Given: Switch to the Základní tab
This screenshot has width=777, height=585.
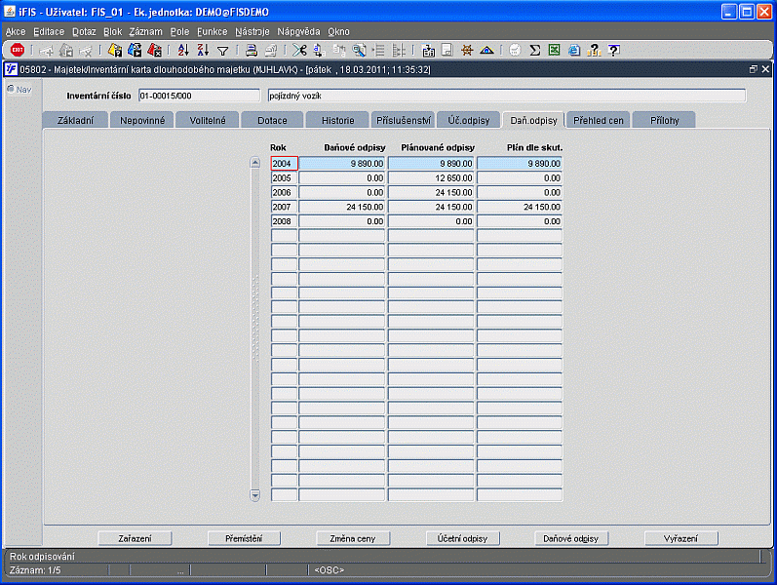Looking at the screenshot, I should coord(75,120).
